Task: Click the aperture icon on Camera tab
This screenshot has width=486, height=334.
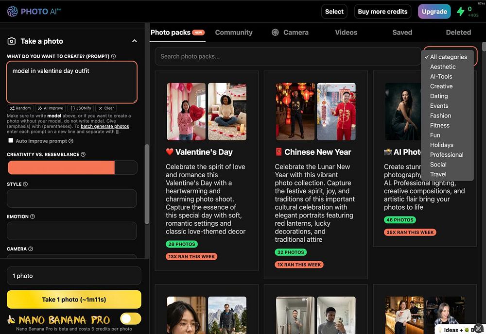Action: [275, 32]
